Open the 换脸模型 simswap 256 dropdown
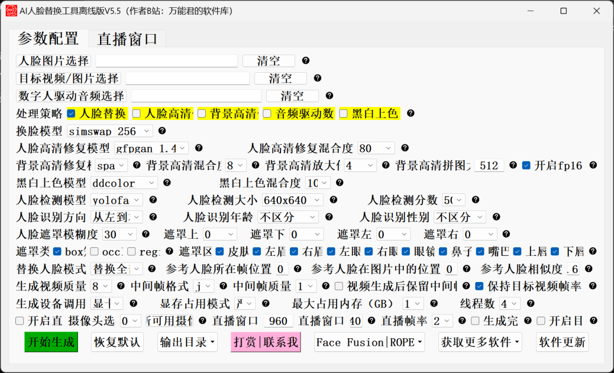This screenshot has height=373, width=614. (x=110, y=131)
